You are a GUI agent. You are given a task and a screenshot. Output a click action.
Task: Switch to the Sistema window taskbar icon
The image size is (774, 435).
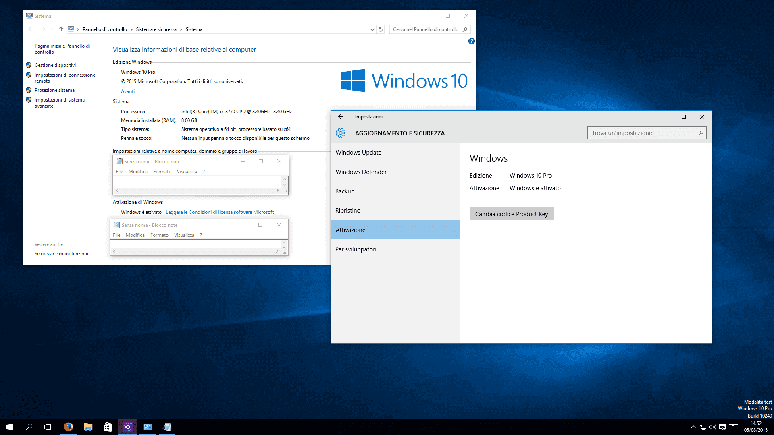(x=148, y=427)
